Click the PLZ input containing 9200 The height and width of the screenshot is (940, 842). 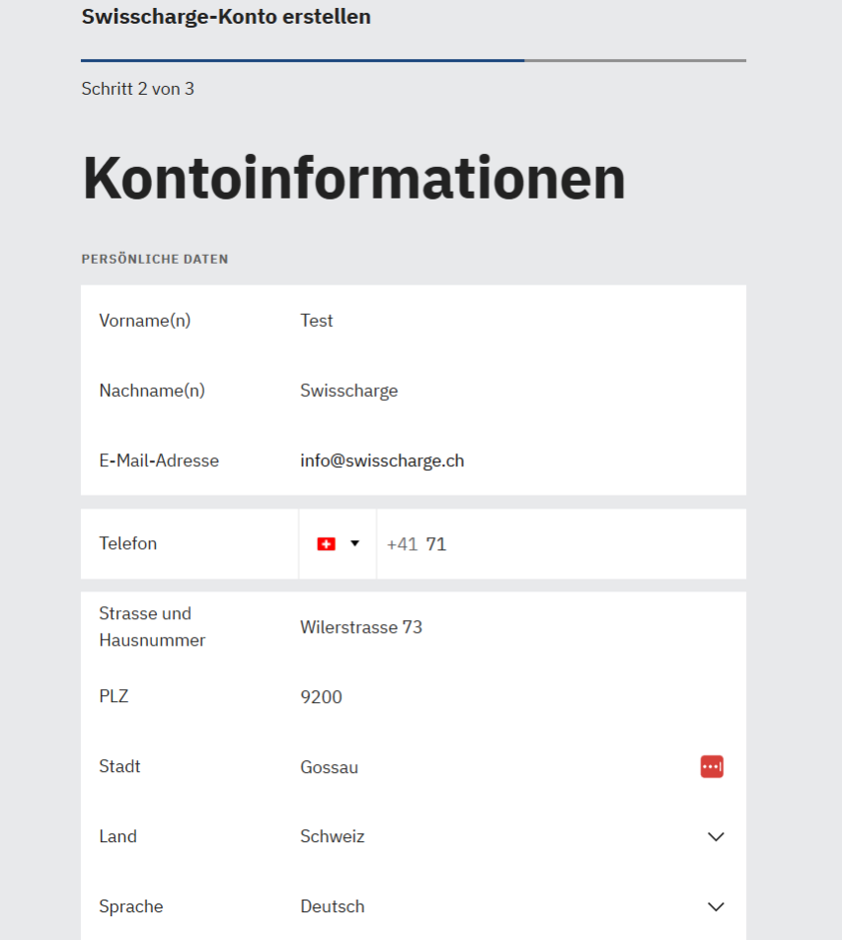pos(521,697)
